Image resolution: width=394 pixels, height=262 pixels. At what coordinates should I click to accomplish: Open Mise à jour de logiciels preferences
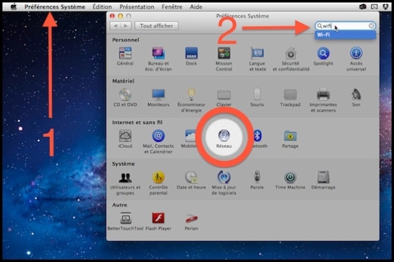(223, 183)
